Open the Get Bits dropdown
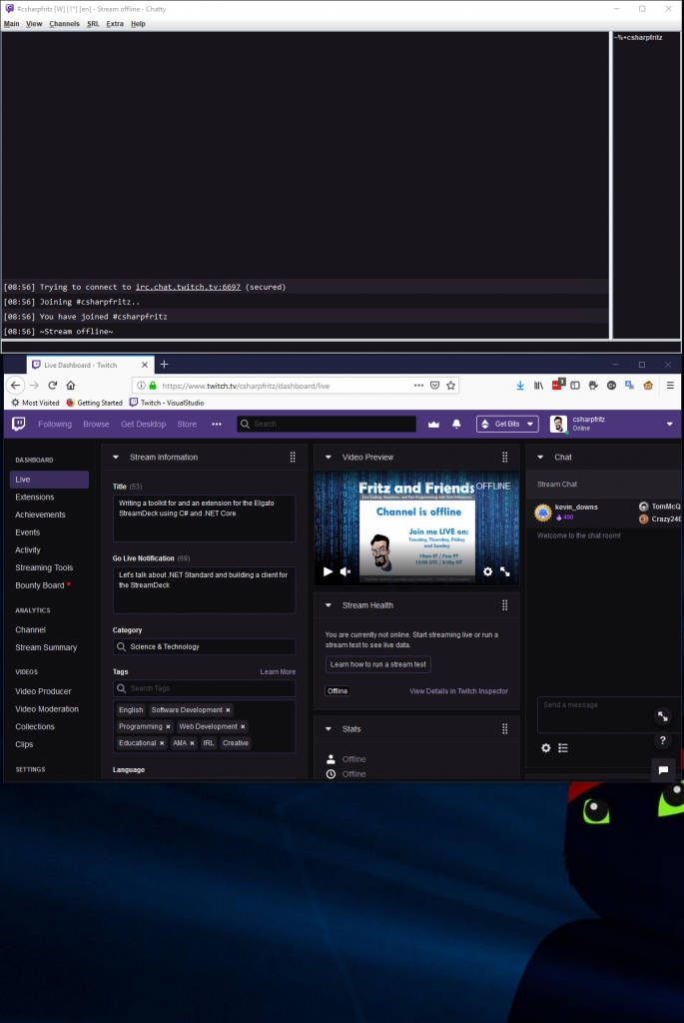This screenshot has width=684, height=1023. click(507, 424)
